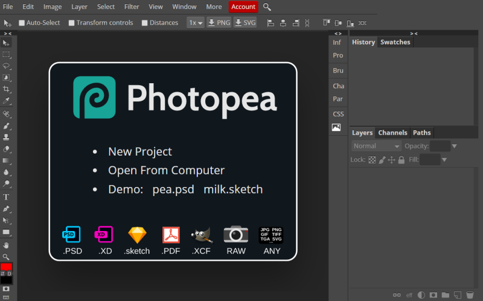Select the Zoom tool in left toolbar
Screen dimensions: 483x301
(x=6, y=257)
